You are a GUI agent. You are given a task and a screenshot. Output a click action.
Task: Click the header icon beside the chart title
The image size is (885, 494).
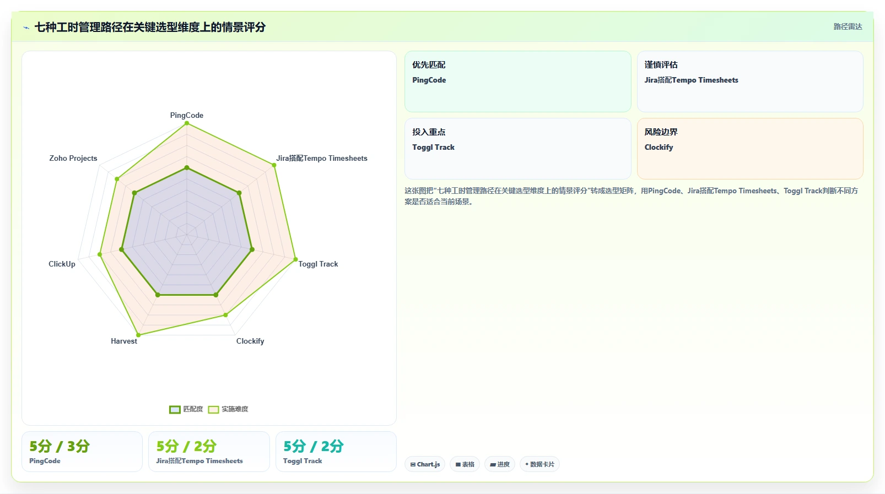[x=26, y=28]
